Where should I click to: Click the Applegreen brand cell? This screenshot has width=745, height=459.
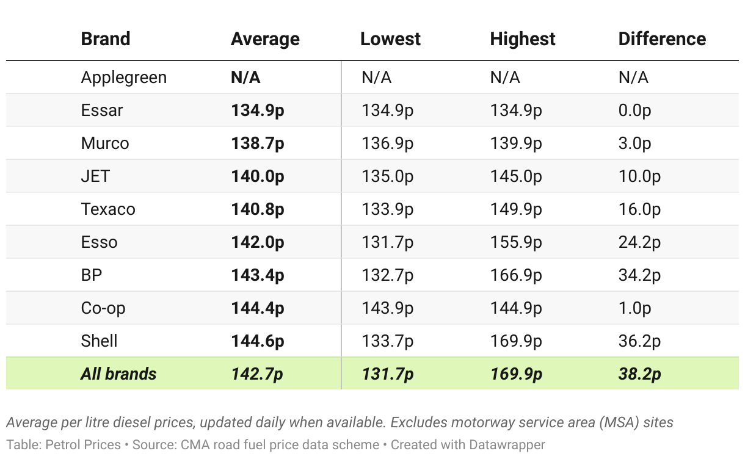pyautogui.click(x=123, y=78)
